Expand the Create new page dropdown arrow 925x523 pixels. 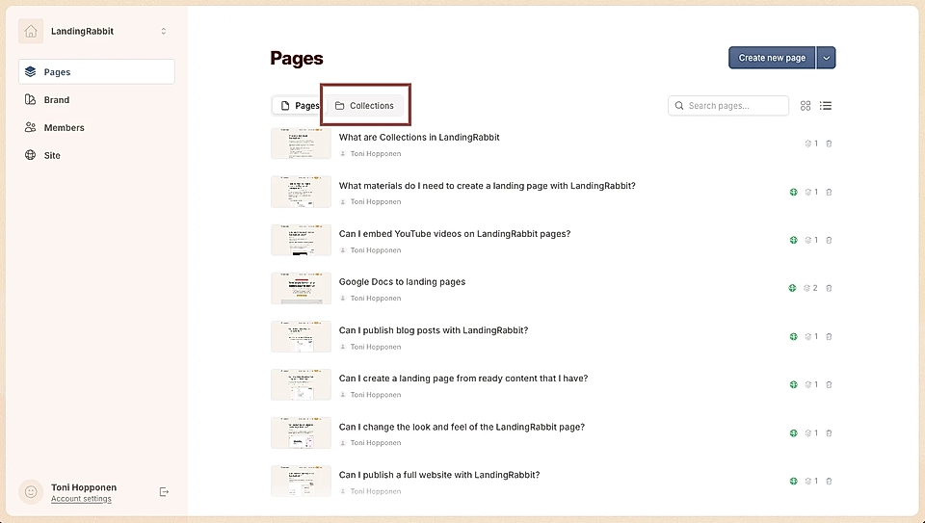826,58
